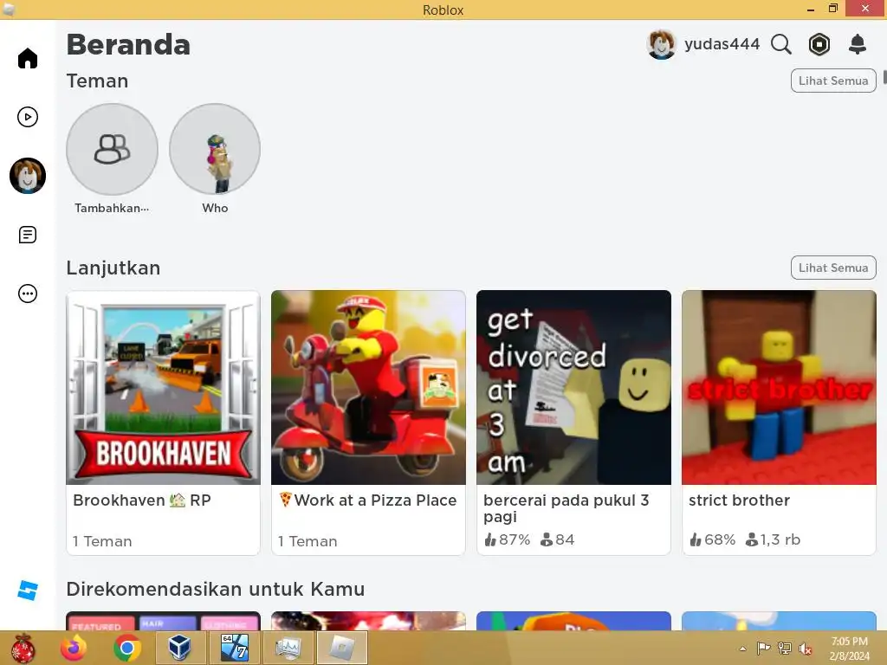The width and height of the screenshot is (887, 665).
Task: Open the More options ellipsis icon
Action: coord(27,294)
